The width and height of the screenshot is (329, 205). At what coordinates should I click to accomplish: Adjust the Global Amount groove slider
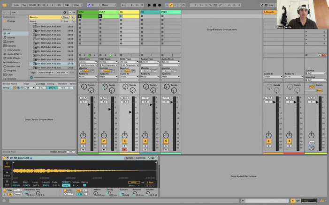pos(71,152)
